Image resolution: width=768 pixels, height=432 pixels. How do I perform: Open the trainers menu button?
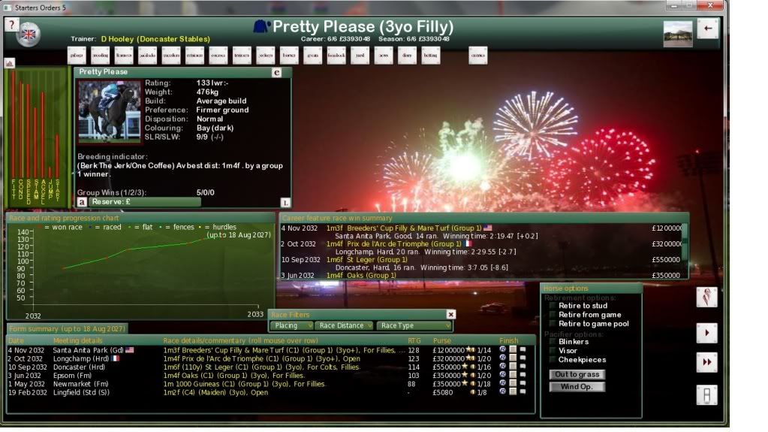[x=242, y=56]
